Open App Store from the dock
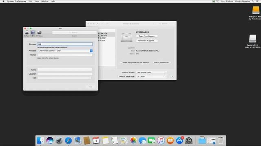The width and height of the screenshot is (261, 146). (179, 141)
